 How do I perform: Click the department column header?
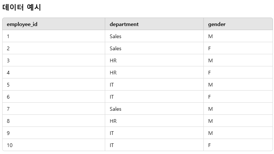click(x=154, y=24)
